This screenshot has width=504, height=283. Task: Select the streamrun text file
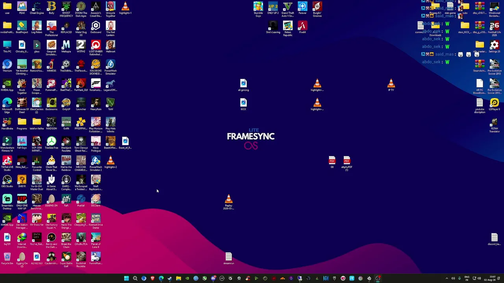tap(228, 259)
